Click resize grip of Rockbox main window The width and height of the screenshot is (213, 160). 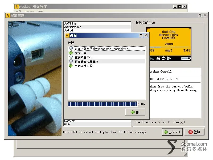point(186,154)
